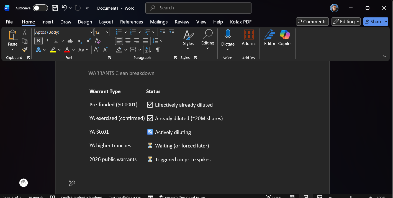This screenshot has height=198, width=393.
Task: Go to the Layout tab
Action: (x=106, y=22)
